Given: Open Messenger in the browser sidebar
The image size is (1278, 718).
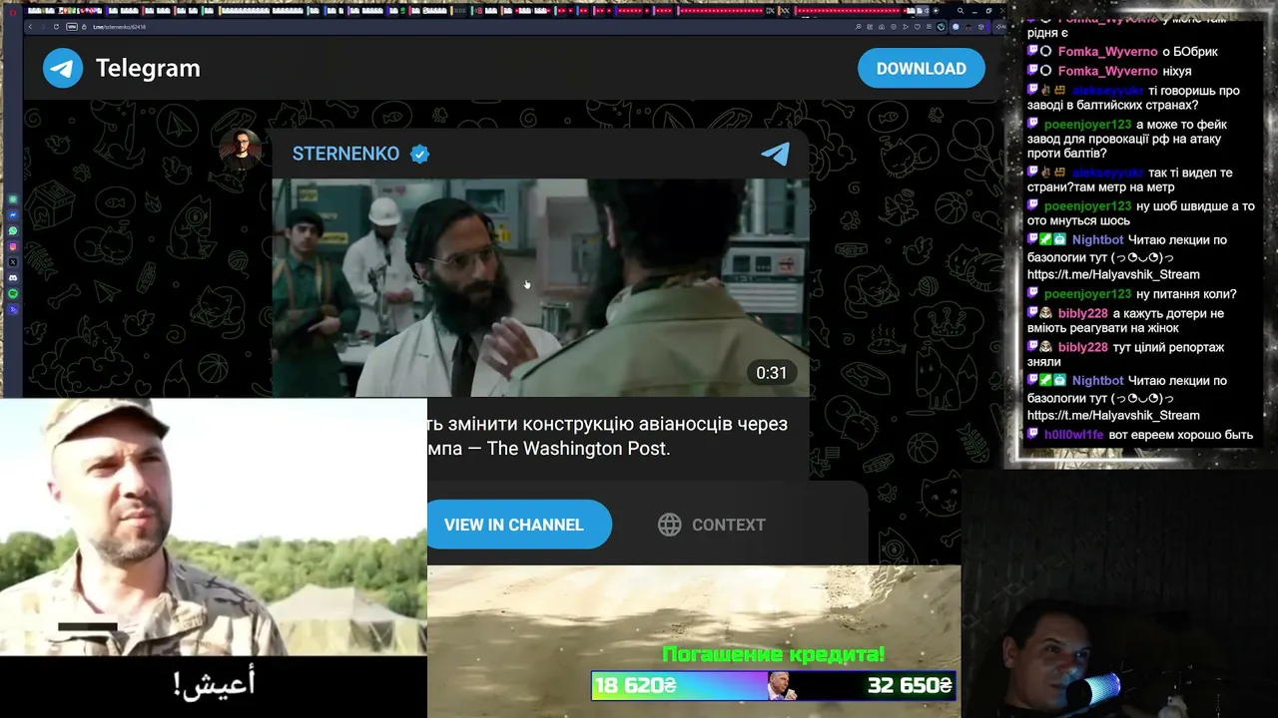Looking at the screenshot, I should coord(13,215).
